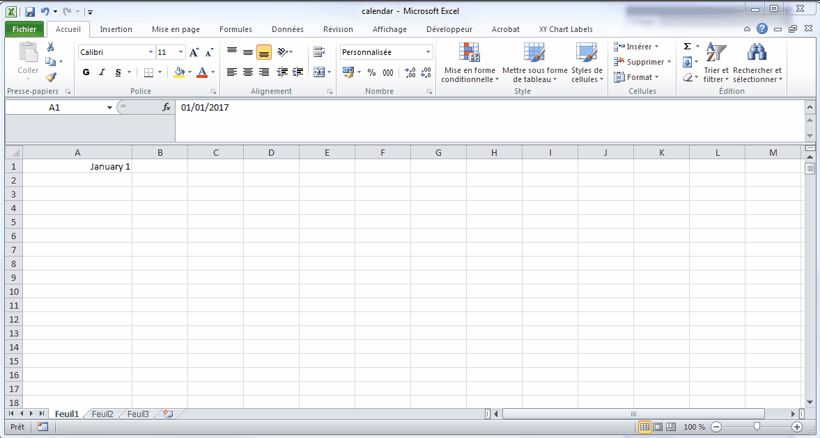Select the percentage number format icon
This screenshot has width=820, height=438.
tap(372, 72)
